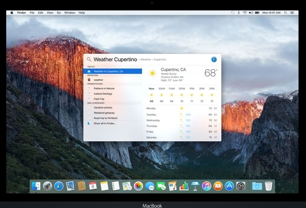
Task: Open Notes app in the Dock
Action: tap(104, 186)
